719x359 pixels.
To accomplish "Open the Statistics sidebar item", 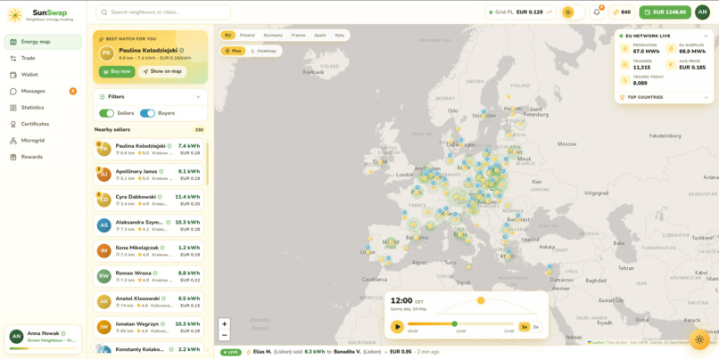I will coord(43,108).
